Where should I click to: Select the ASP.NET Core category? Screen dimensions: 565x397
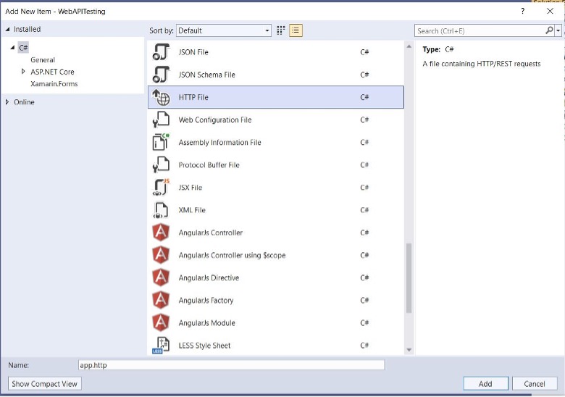pyautogui.click(x=52, y=72)
